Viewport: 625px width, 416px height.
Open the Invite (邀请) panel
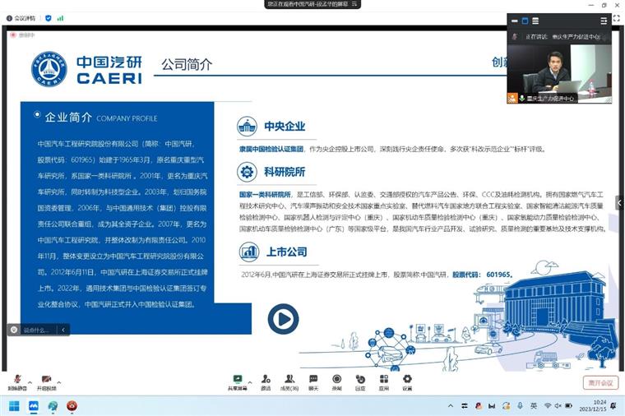coord(266,382)
